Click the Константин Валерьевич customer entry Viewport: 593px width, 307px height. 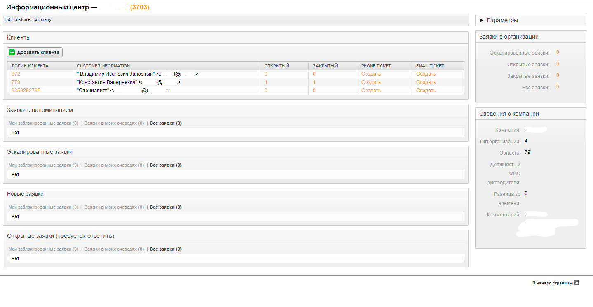[129, 82]
